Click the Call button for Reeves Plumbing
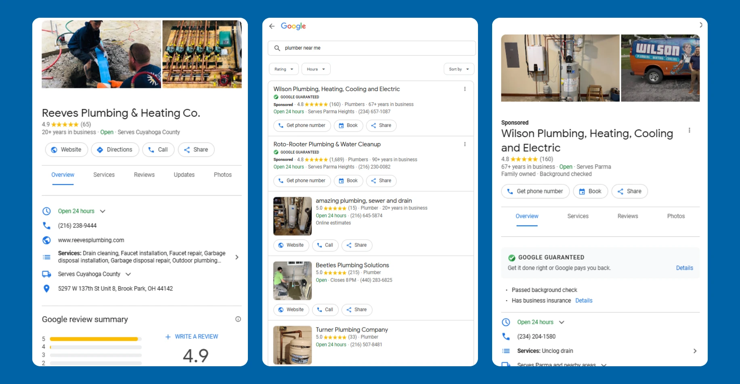 (158, 150)
